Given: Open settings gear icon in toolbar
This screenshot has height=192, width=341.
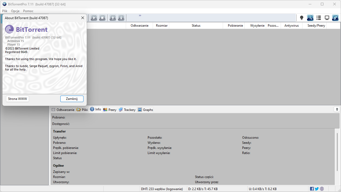Looking at the screenshot, I should pyautogui.click(x=335, y=18).
